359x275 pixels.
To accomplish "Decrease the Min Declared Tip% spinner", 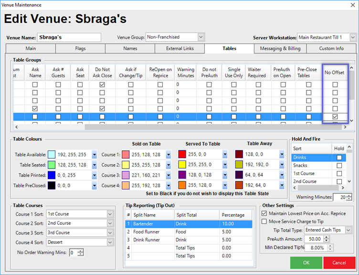I will (330, 249).
